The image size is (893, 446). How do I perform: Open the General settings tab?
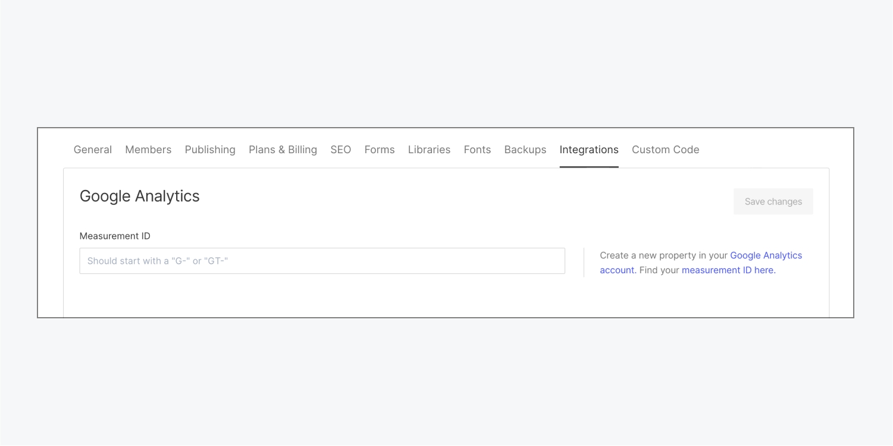click(92, 150)
